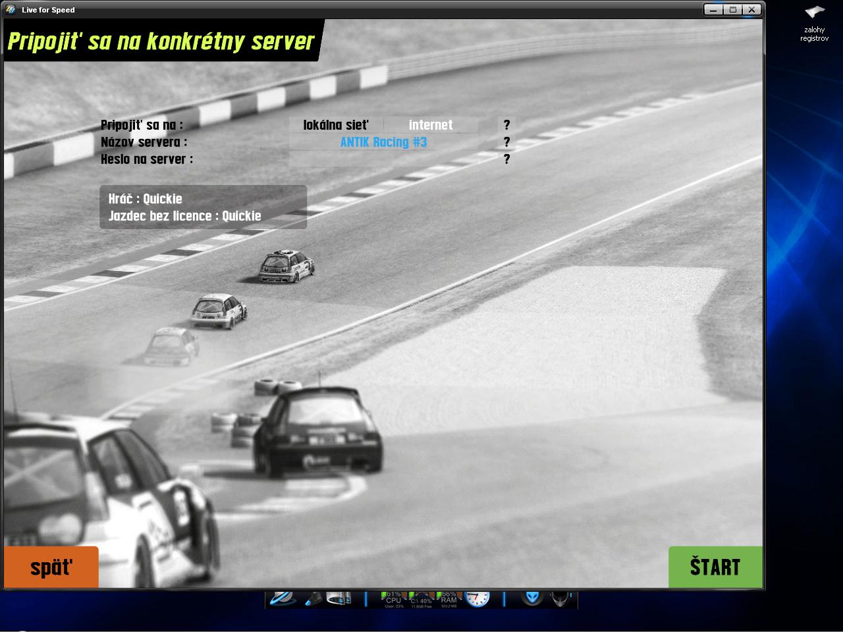Click the ANTIK Racing #3 server name field
This screenshot has width=843, height=632.
coord(383,142)
